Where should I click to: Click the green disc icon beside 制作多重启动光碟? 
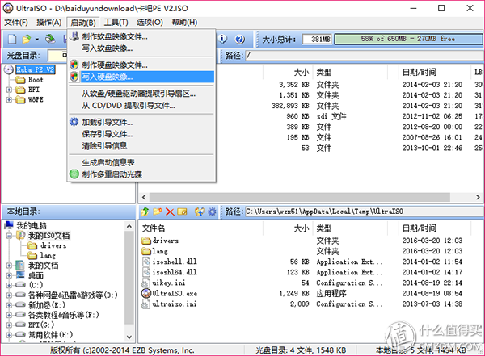click(x=74, y=174)
